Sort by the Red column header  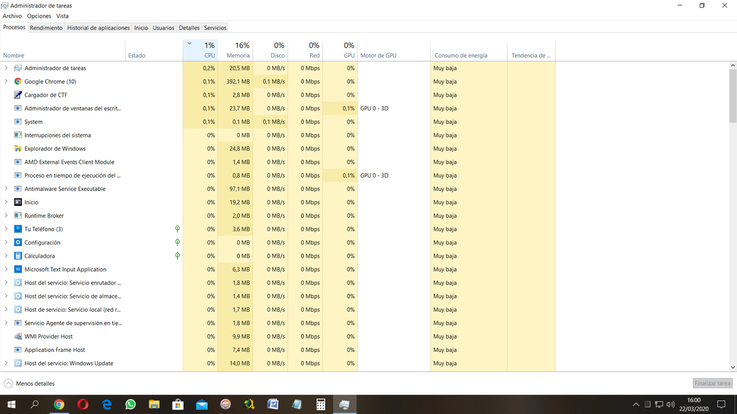(x=306, y=51)
